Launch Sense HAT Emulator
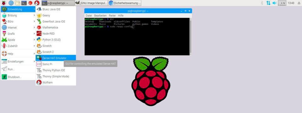 (56, 58)
